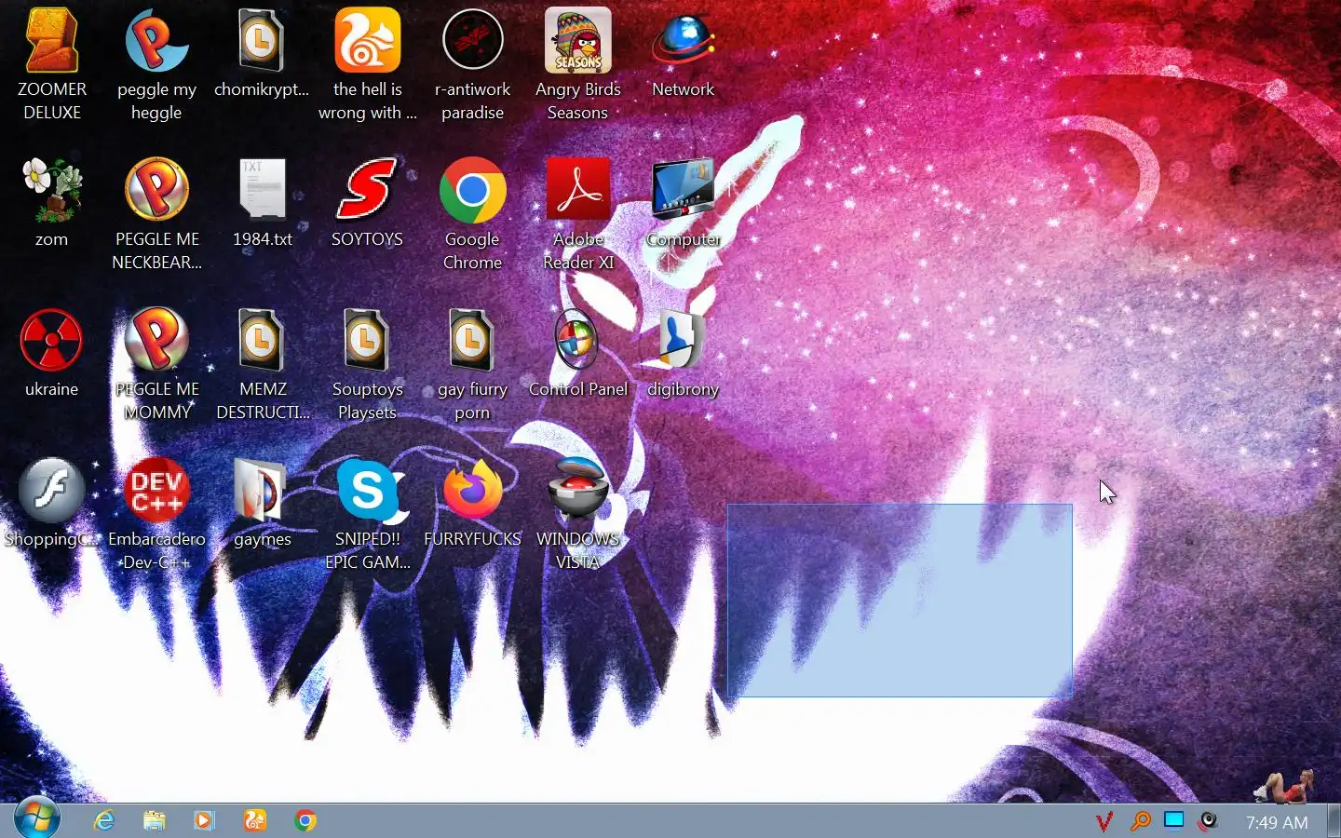The width and height of the screenshot is (1341, 838).
Task: Launch UC Browser from the taskbar
Action: pos(255,820)
